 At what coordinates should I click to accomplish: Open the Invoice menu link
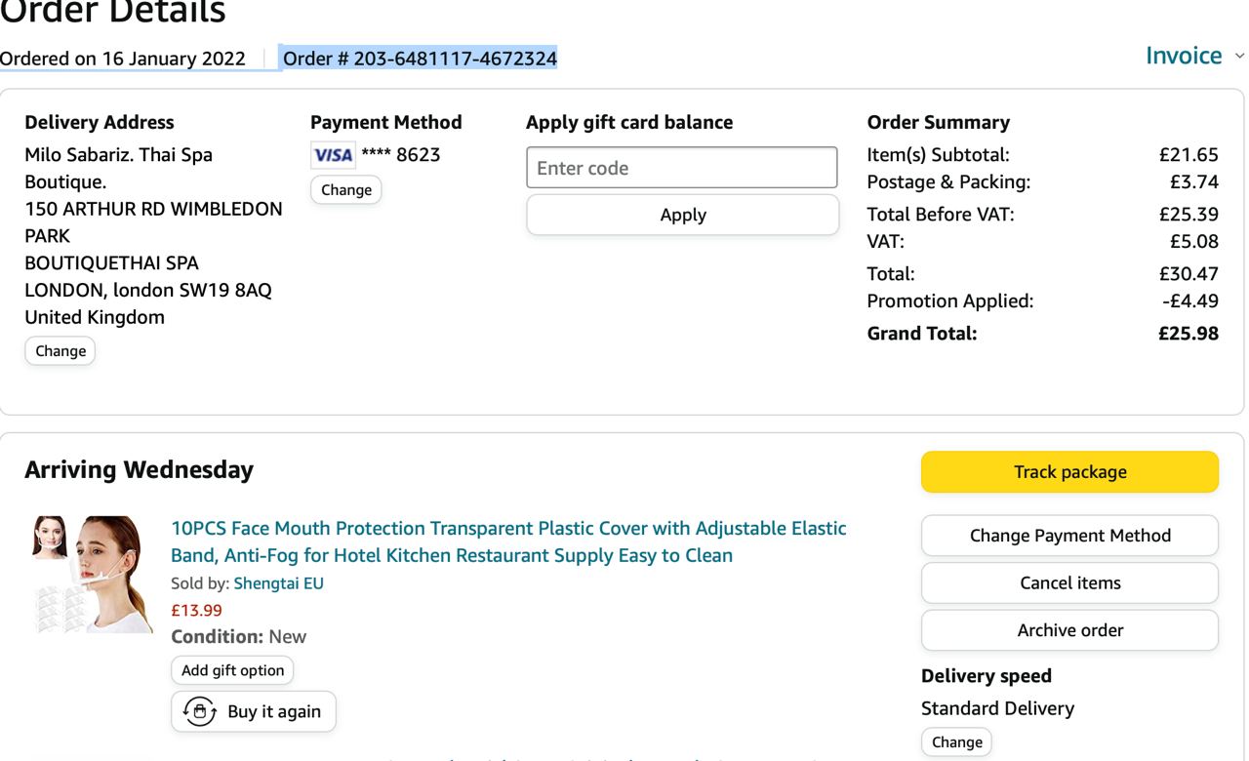(1183, 56)
